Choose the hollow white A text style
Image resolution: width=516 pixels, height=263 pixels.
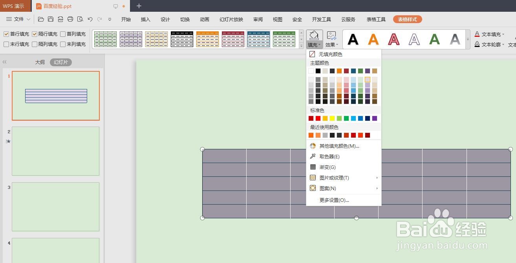(x=414, y=39)
